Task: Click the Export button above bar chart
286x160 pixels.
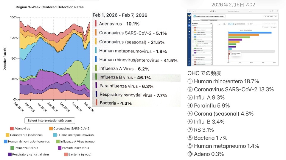Action: pos(274,27)
